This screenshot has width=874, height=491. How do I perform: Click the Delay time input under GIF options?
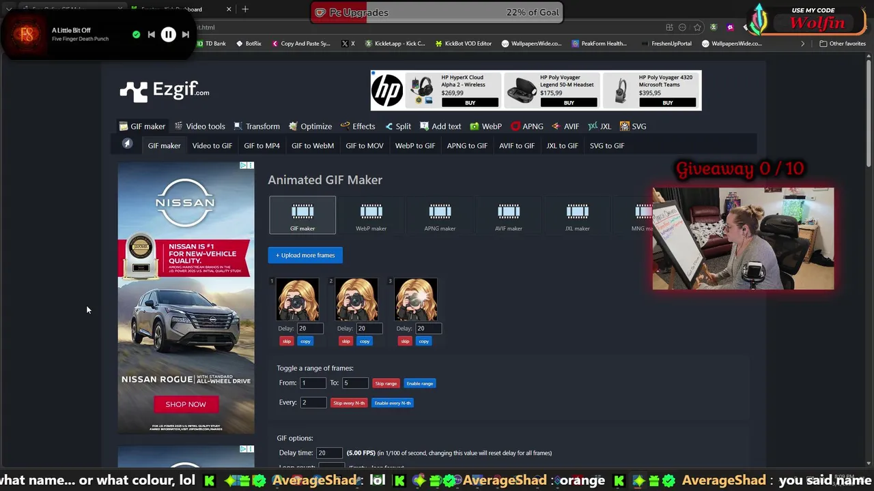[329, 453]
